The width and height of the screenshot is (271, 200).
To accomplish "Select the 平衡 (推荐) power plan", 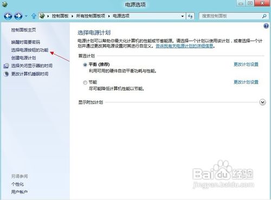I will (x=85, y=64).
